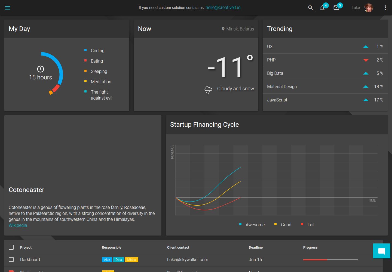Toggle "The fight against evil" legend item
This screenshot has height=272, width=392.
click(x=98, y=95)
